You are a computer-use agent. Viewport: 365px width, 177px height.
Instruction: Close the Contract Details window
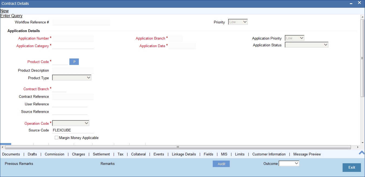(x=359, y=3)
